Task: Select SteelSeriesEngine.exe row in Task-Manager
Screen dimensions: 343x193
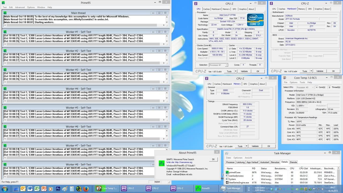Action: click(x=281, y=183)
